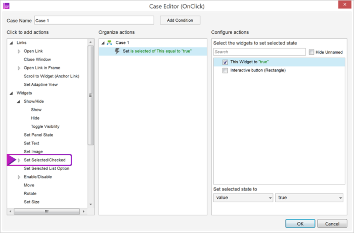Select the Set Panel State action
Image resolution: width=355 pixels, height=233 pixels.
(x=38, y=135)
